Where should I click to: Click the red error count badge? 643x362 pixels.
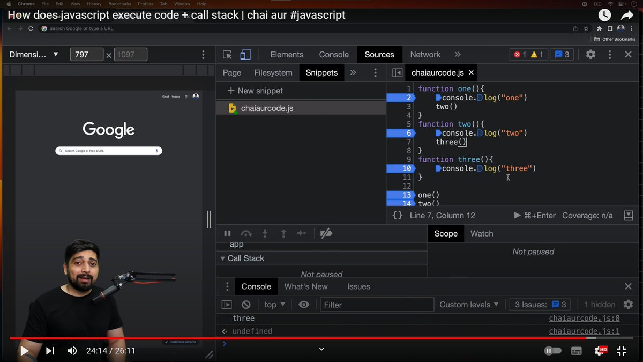click(520, 55)
